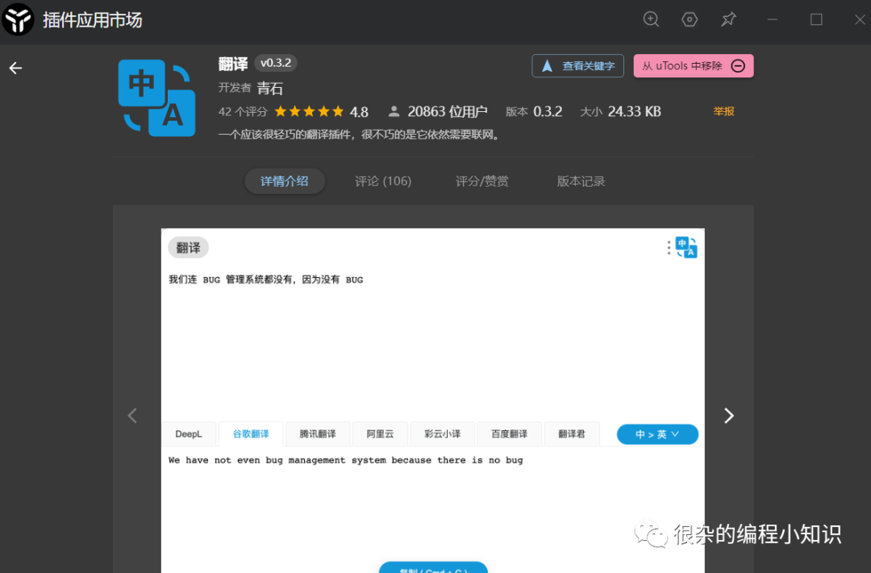
Task: Select the 腾讯翻译 engine tab
Action: click(318, 434)
